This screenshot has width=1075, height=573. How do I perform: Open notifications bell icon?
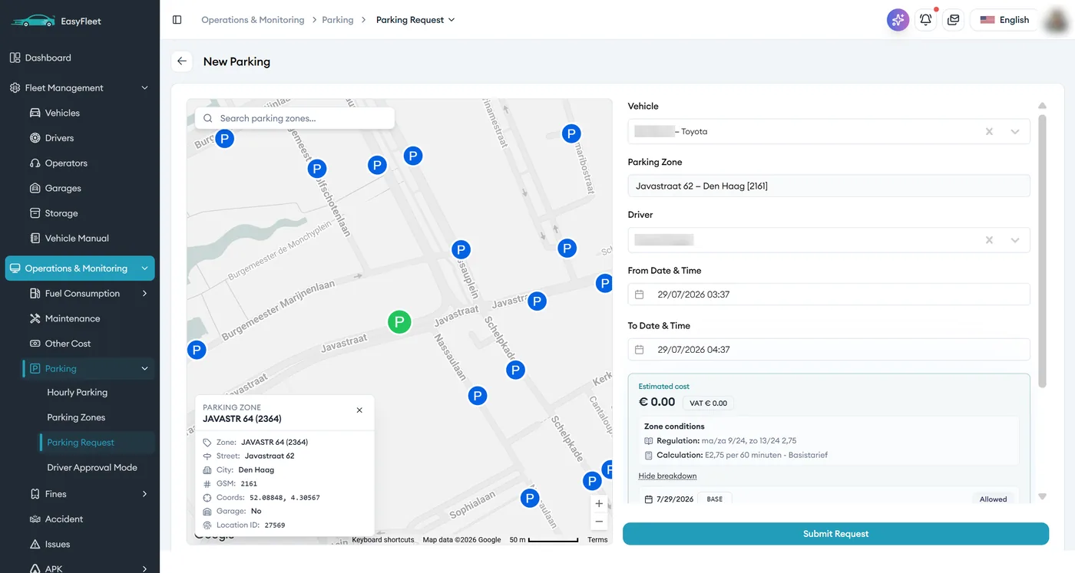926,20
